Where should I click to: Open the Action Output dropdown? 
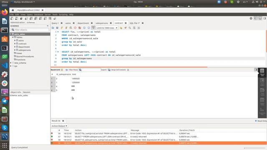[x=59, y=126]
